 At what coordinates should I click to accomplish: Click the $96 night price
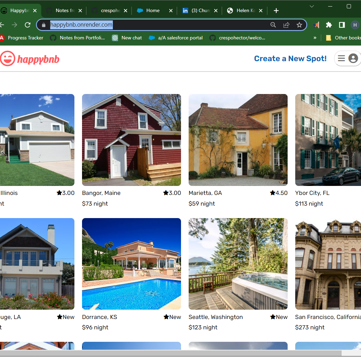point(95,327)
